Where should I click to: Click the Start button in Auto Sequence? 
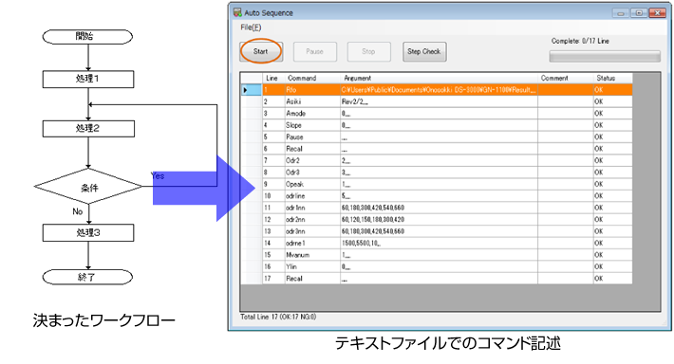pyautogui.click(x=261, y=51)
